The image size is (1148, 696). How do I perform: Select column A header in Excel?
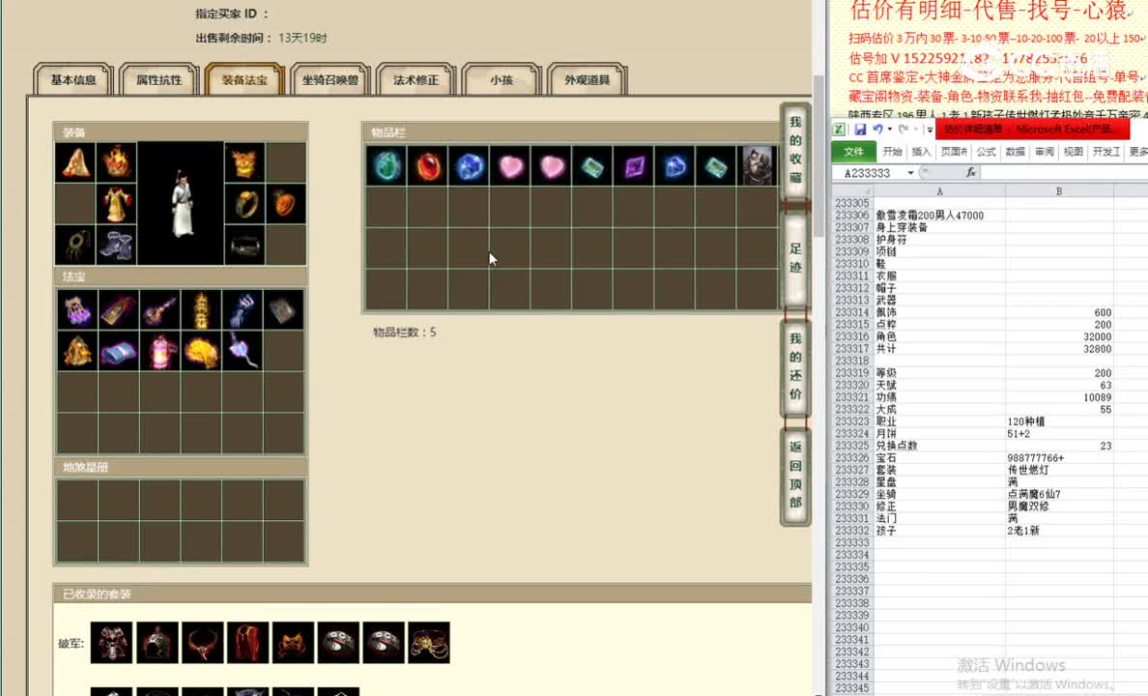(939, 191)
